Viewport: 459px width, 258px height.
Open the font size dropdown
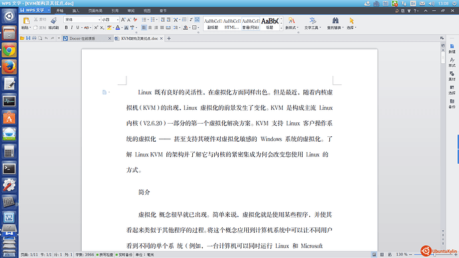coord(118,19)
